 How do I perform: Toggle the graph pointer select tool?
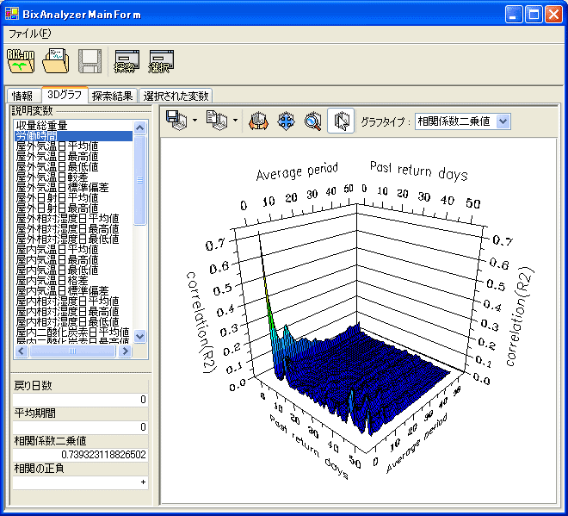point(341,121)
